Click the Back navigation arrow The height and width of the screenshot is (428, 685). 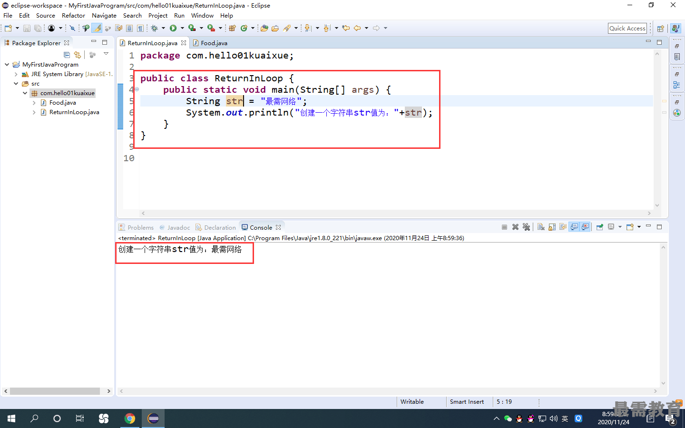(357, 28)
